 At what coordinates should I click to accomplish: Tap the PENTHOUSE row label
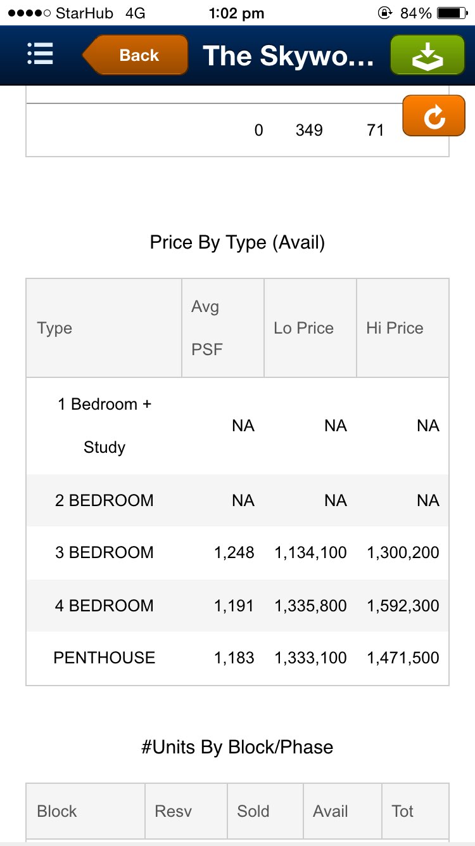104,658
